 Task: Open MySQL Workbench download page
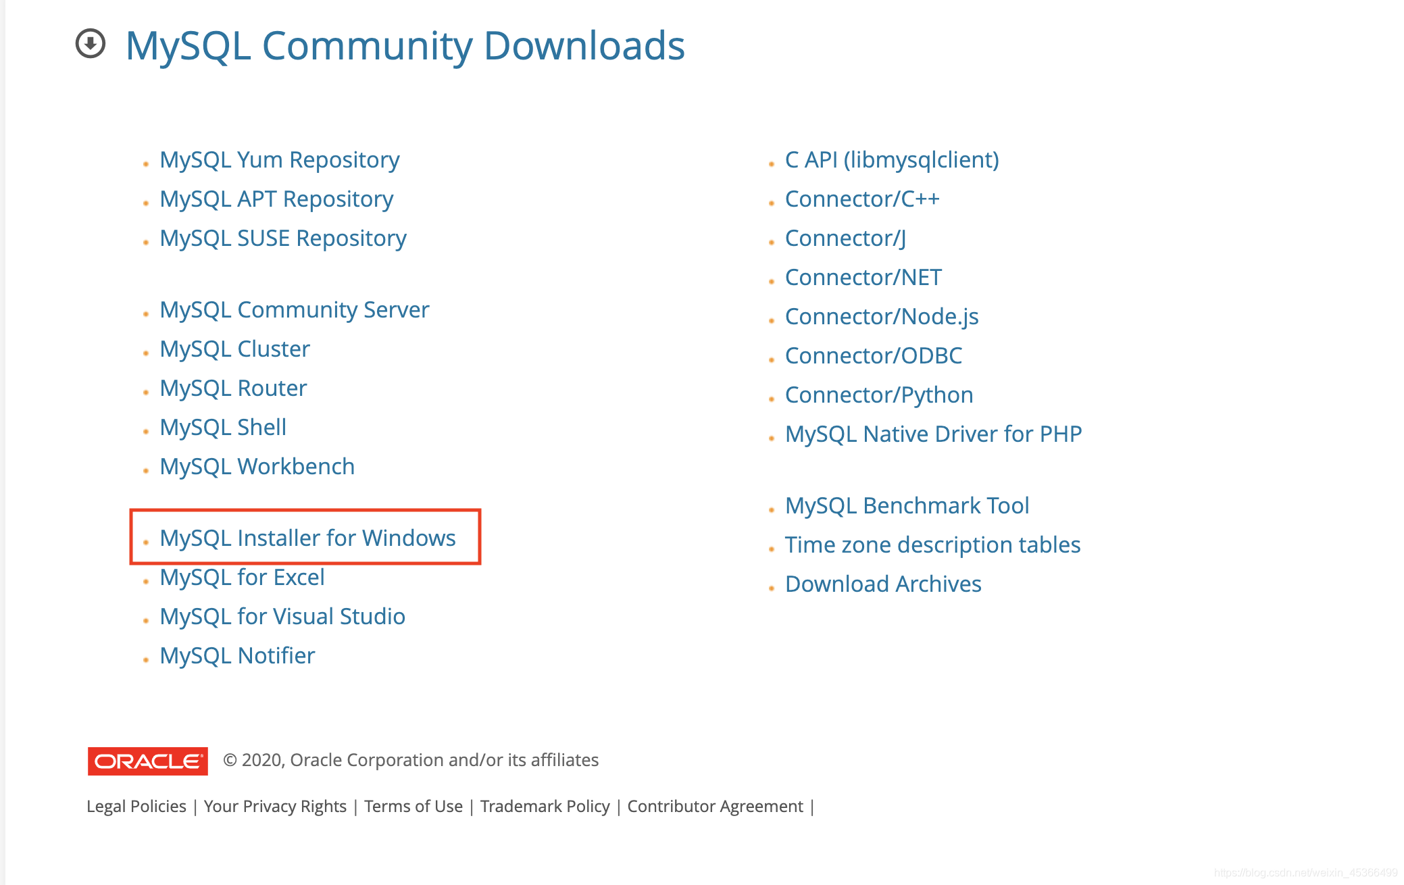(x=257, y=467)
